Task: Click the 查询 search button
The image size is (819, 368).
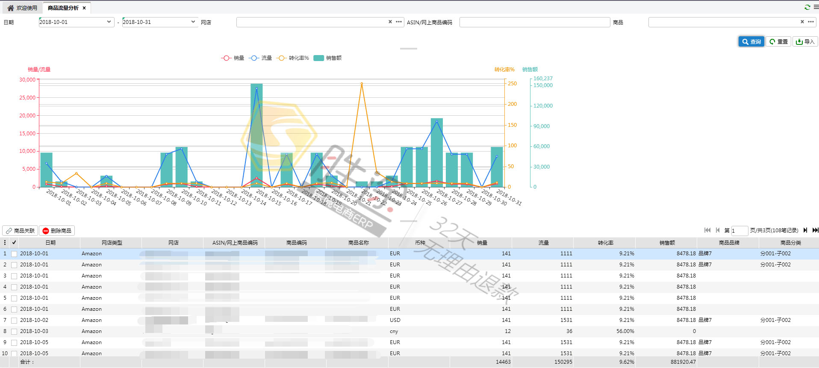Action: (x=751, y=41)
